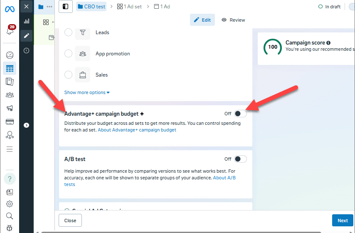
Task: Click the In draft status
Action: click(329, 7)
